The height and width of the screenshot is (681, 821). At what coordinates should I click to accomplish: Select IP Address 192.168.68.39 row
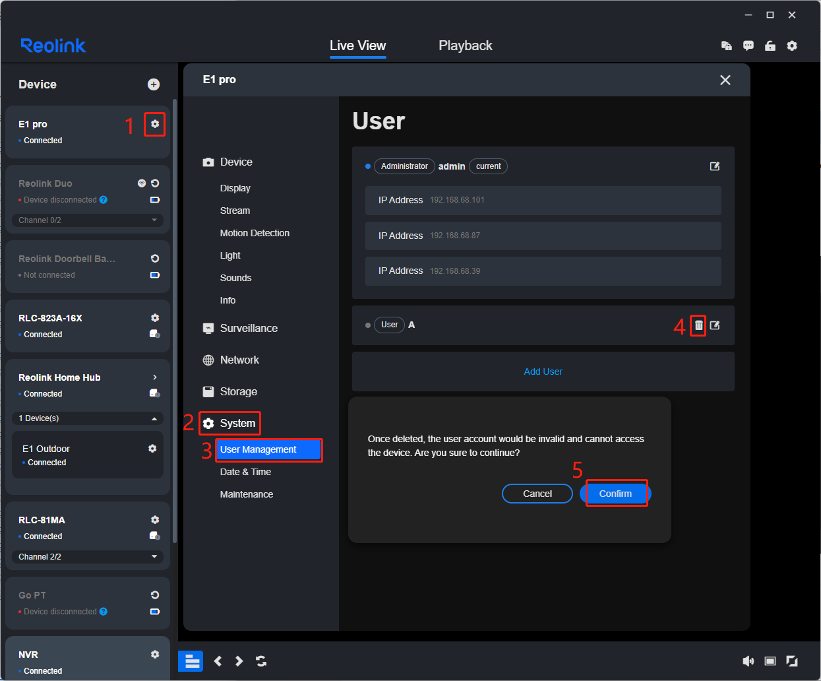(543, 271)
